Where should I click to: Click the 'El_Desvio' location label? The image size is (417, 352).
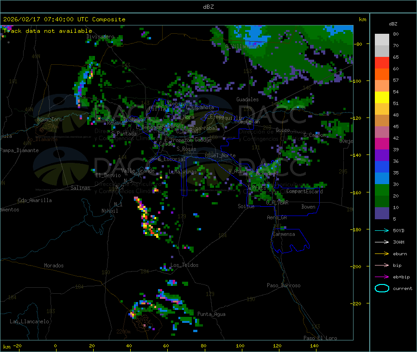(108, 175)
